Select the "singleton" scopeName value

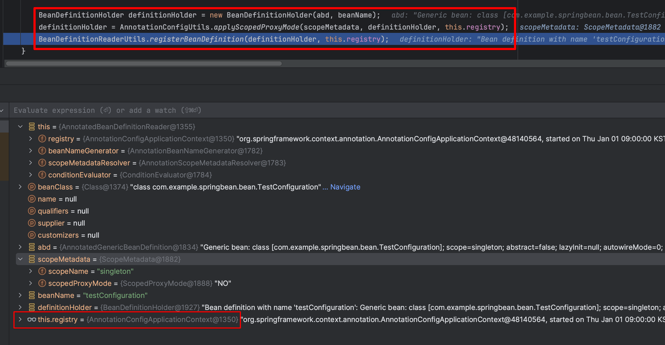pyautogui.click(x=115, y=271)
